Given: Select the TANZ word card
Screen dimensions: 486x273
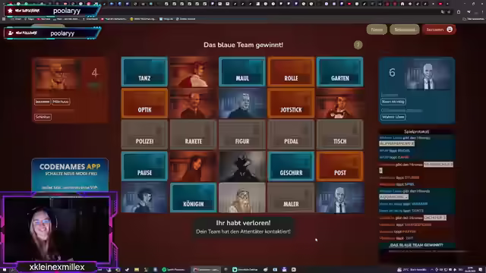Looking at the screenshot, I should tap(144, 72).
